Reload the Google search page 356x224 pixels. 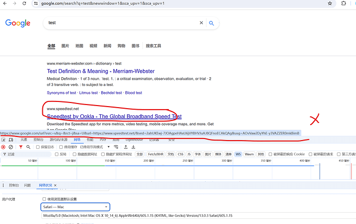pyautogui.click(x=24, y=4)
